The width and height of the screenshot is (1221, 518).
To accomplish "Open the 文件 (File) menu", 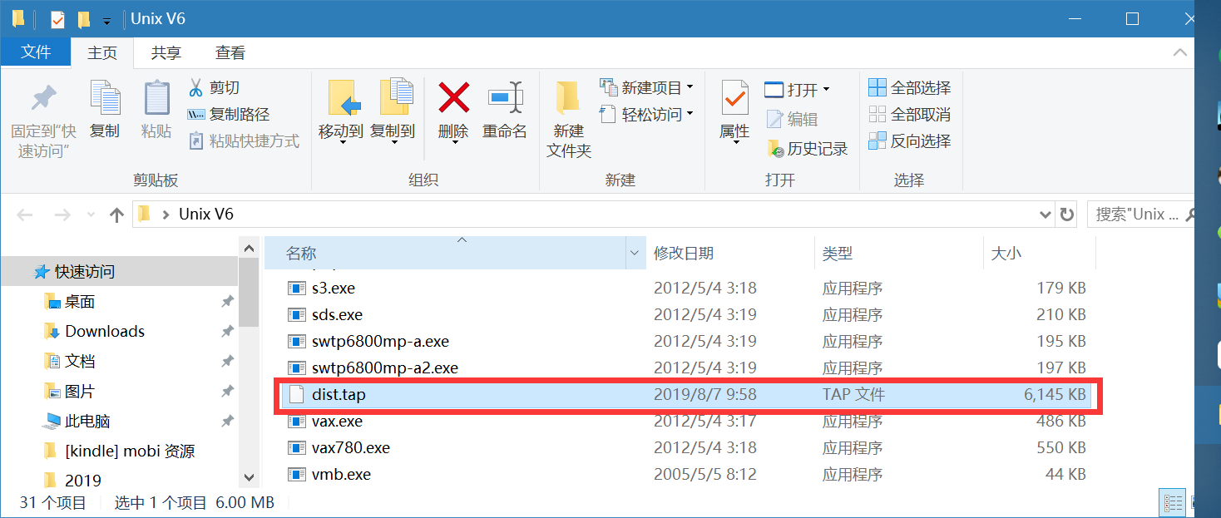I will 36,52.
